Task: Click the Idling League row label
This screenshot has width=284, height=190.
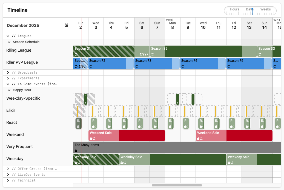Action: [19, 50]
